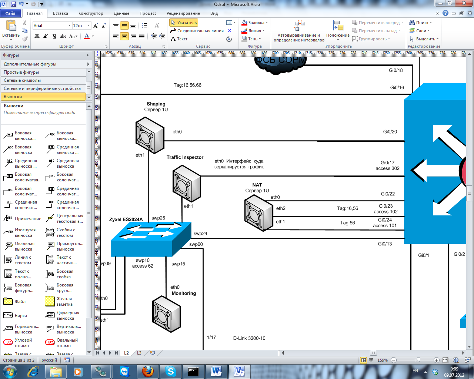Toggle right text alignment
474x379 pixels.
point(133,36)
